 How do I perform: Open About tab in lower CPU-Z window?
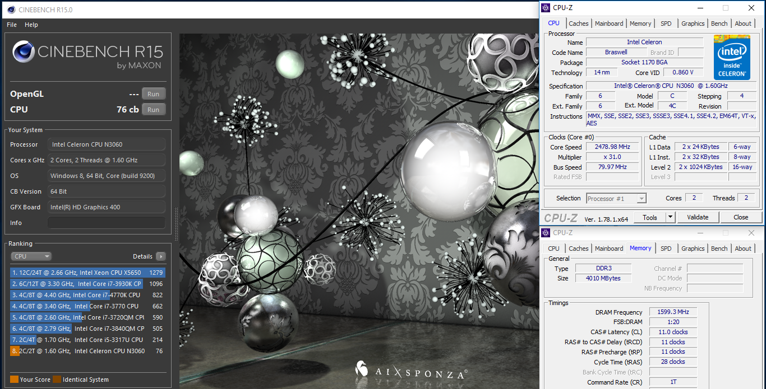click(743, 249)
